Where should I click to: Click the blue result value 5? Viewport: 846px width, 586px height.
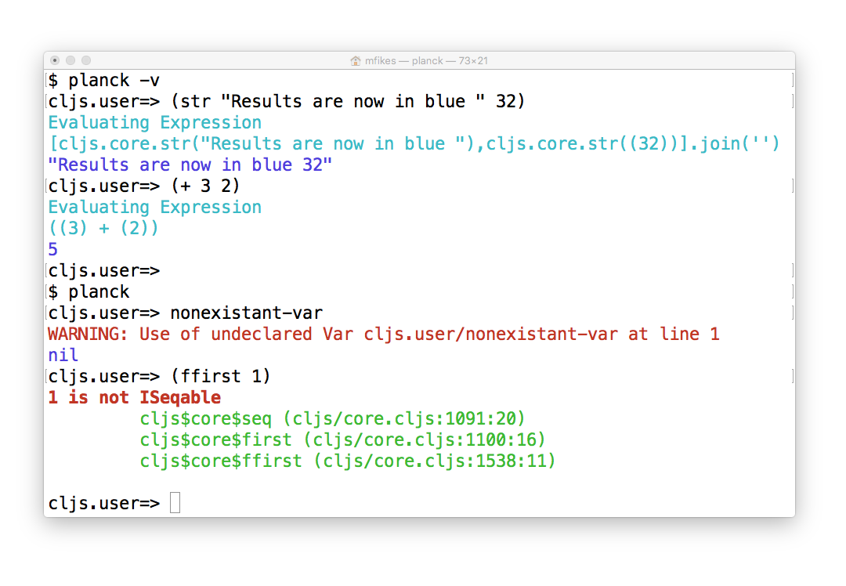53,249
